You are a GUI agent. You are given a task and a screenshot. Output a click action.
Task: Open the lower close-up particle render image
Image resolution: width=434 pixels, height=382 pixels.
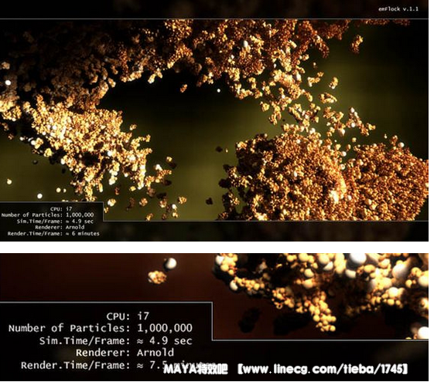point(214,317)
